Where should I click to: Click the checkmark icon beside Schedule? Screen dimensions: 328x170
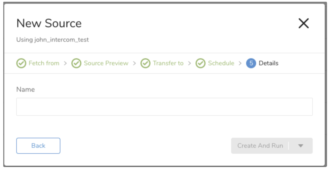click(200, 63)
